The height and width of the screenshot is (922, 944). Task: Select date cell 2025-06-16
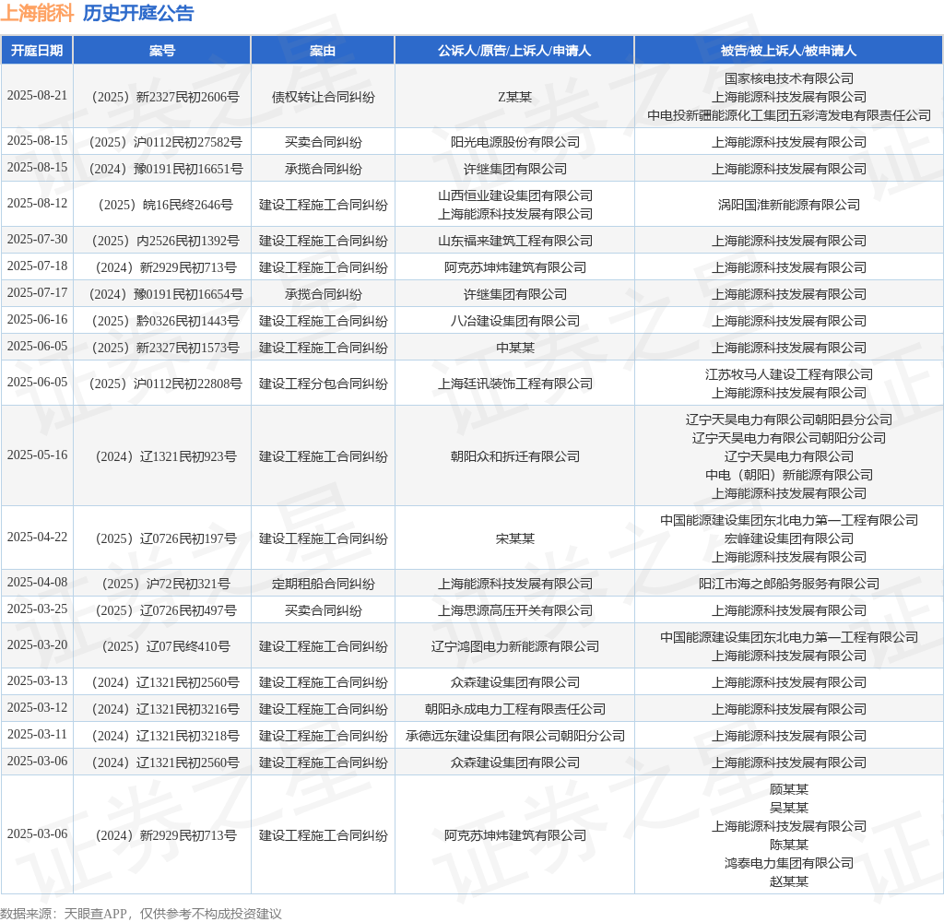click(x=37, y=320)
